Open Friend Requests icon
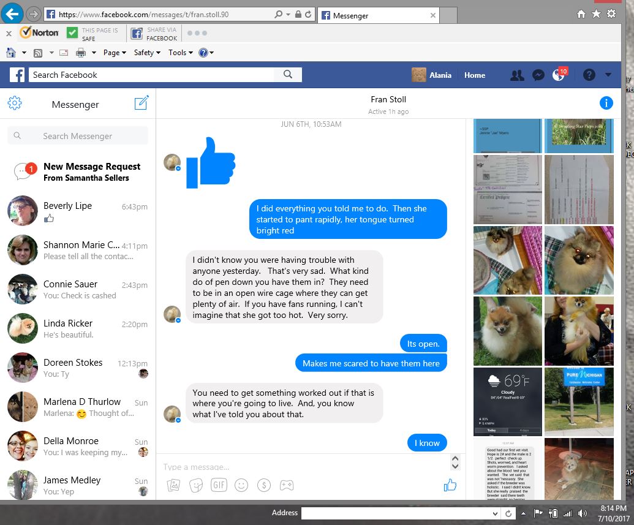 [517, 75]
